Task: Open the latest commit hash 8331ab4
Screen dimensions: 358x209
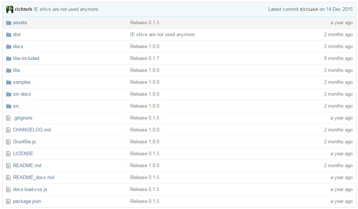Action: click(x=309, y=9)
